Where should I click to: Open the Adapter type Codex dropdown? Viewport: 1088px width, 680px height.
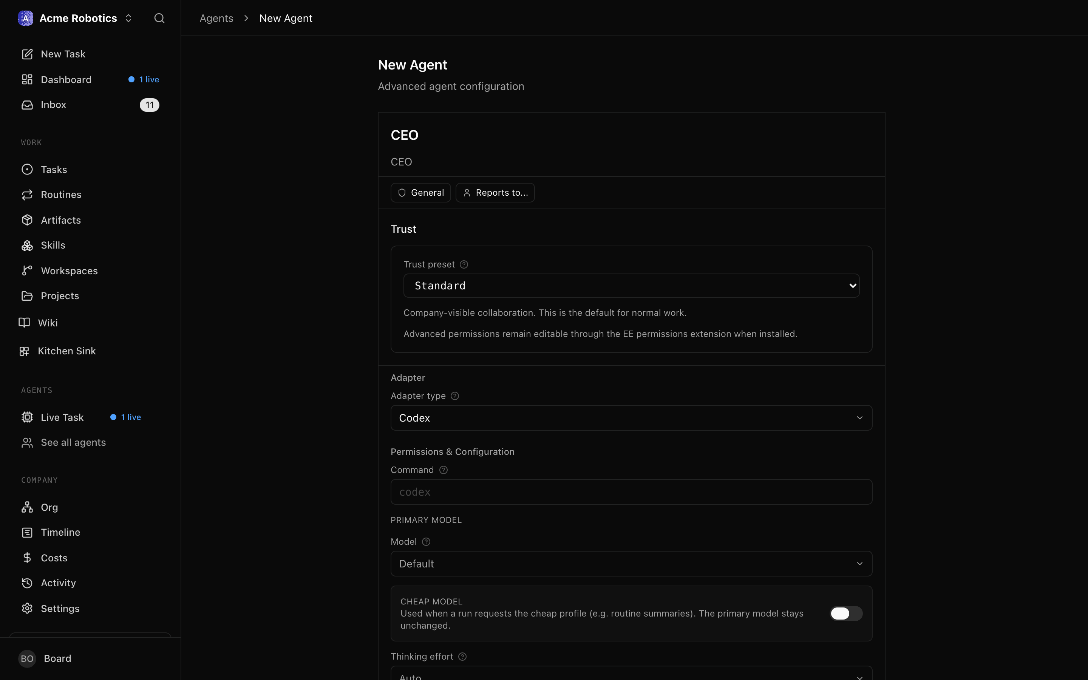(x=631, y=418)
